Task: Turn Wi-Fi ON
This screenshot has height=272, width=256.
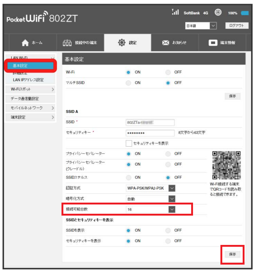Action: pyautogui.click(x=128, y=72)
